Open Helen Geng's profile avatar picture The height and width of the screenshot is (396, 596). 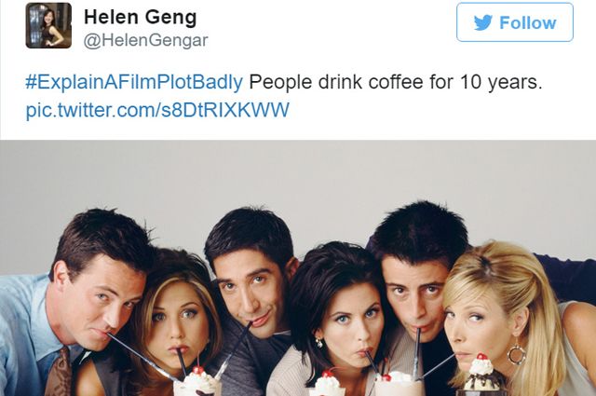pyautogui.click(x=48, y=25)
